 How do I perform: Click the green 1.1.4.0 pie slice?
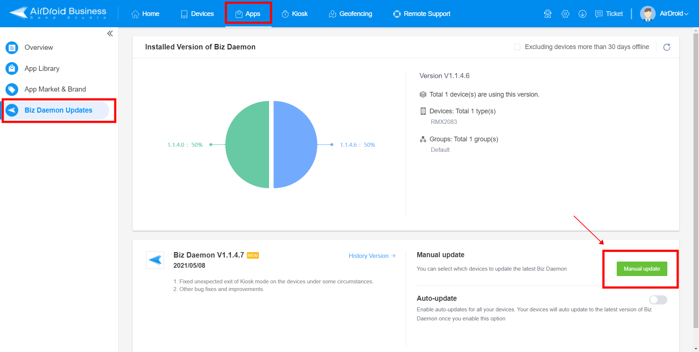coord(247,145)
